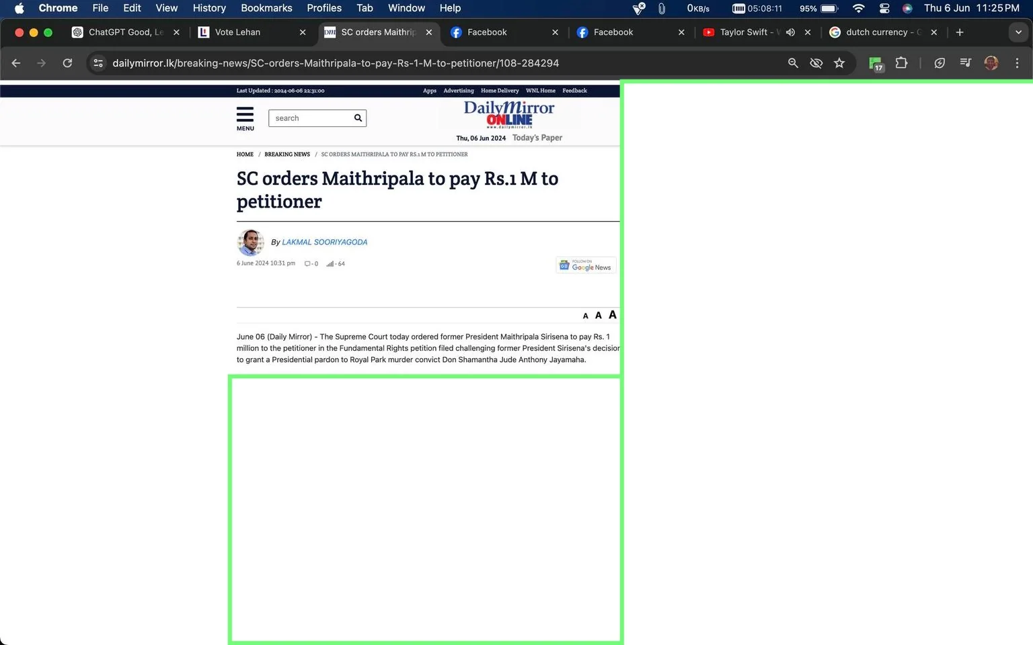Close the SC orders Maithripala tab
Viewport: 1033px width, 645px height.
[429, 32]
